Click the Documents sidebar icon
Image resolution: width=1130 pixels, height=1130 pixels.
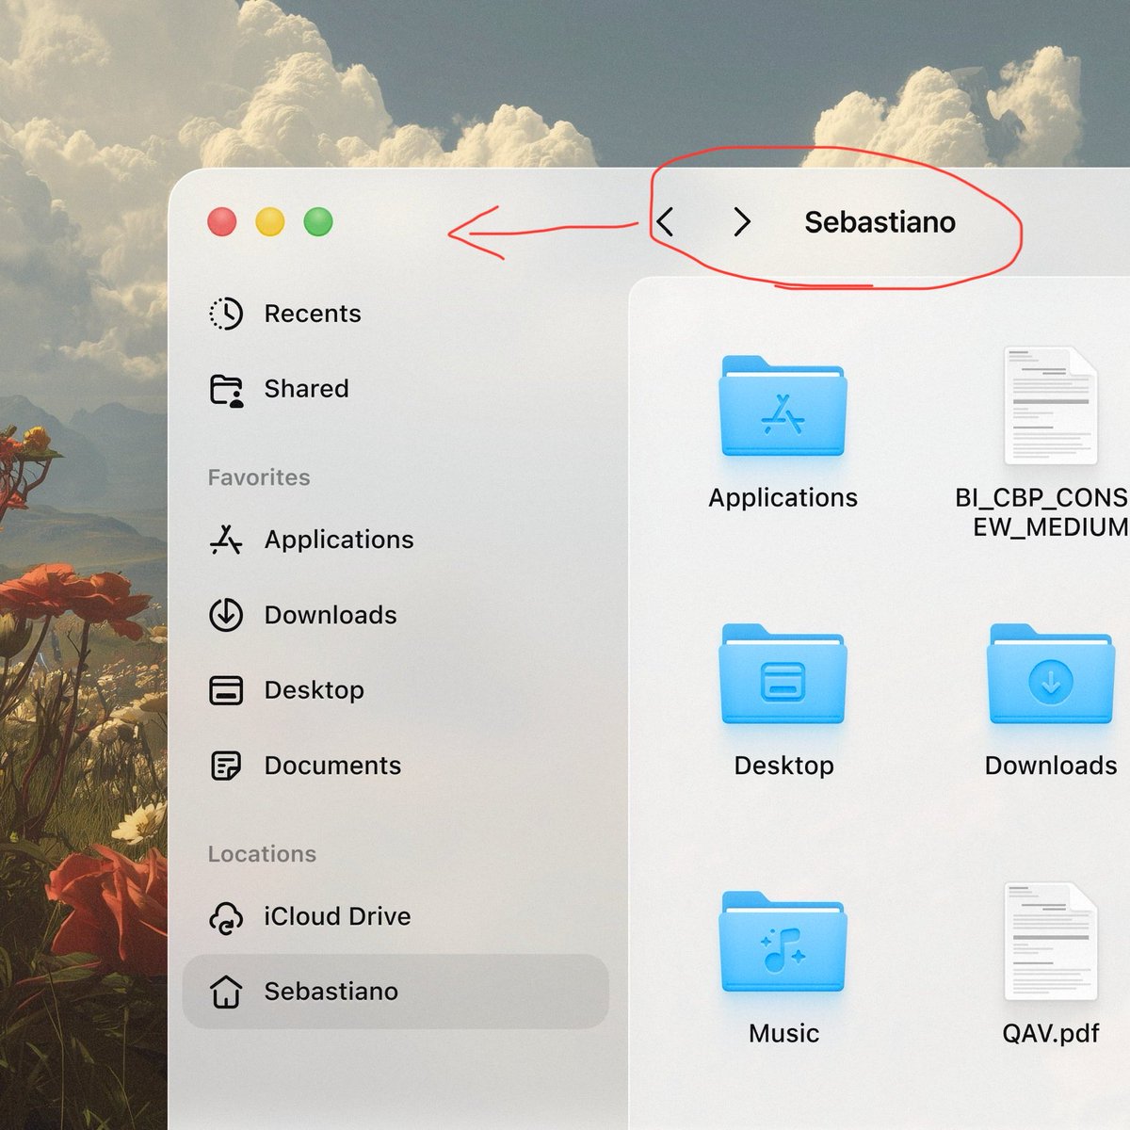point(226,766)
